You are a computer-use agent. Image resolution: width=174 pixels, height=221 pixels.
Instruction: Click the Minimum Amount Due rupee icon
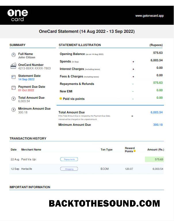tap(14, 110)
